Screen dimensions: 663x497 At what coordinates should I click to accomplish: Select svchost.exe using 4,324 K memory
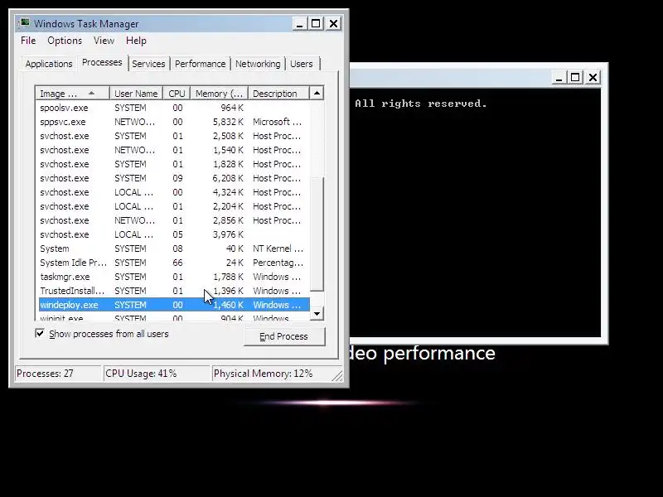pos(174,192)
